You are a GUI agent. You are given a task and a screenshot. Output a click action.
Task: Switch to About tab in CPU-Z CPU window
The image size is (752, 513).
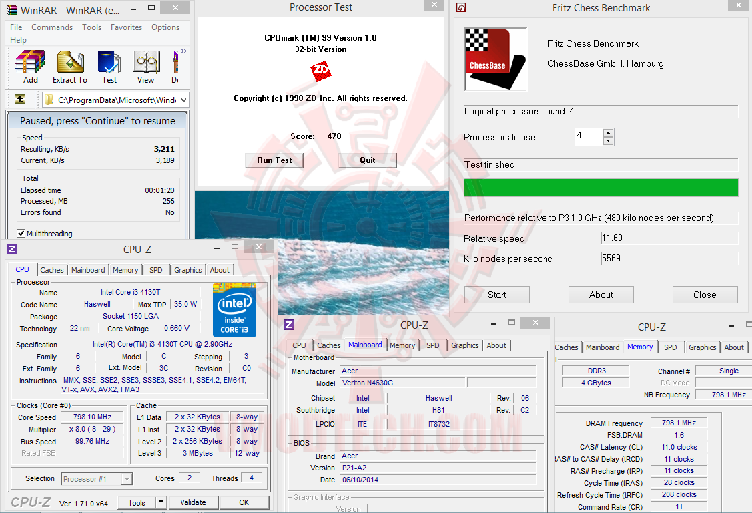coord(220,270)
